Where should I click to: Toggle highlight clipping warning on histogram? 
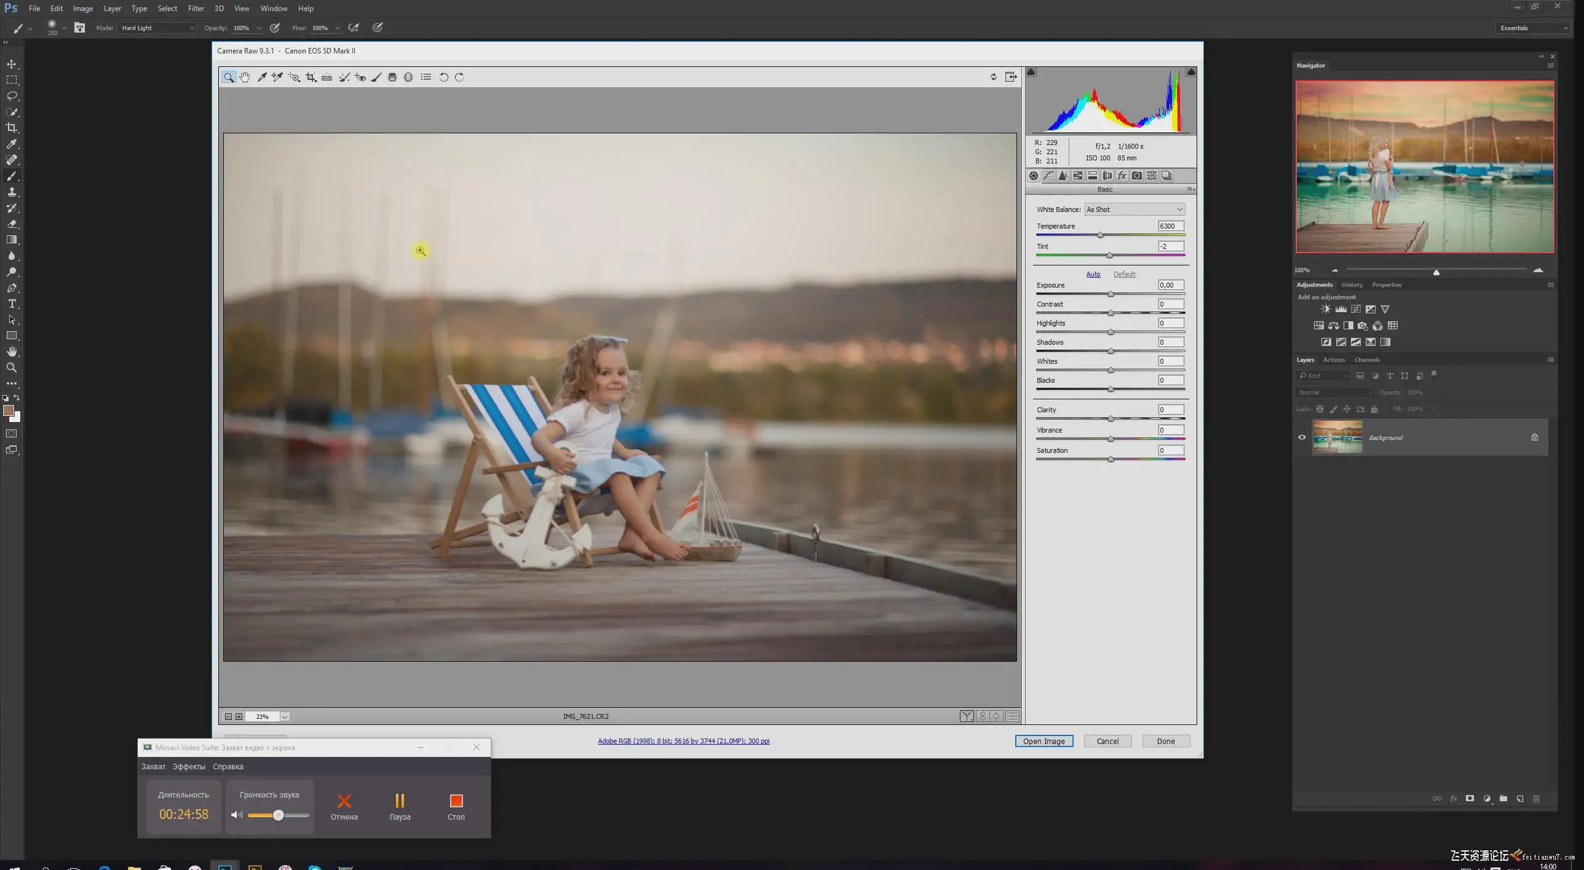point(1190,72)
